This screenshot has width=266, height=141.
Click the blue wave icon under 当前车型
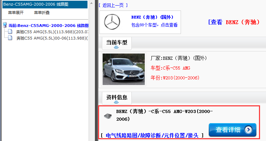pos(116,47)
